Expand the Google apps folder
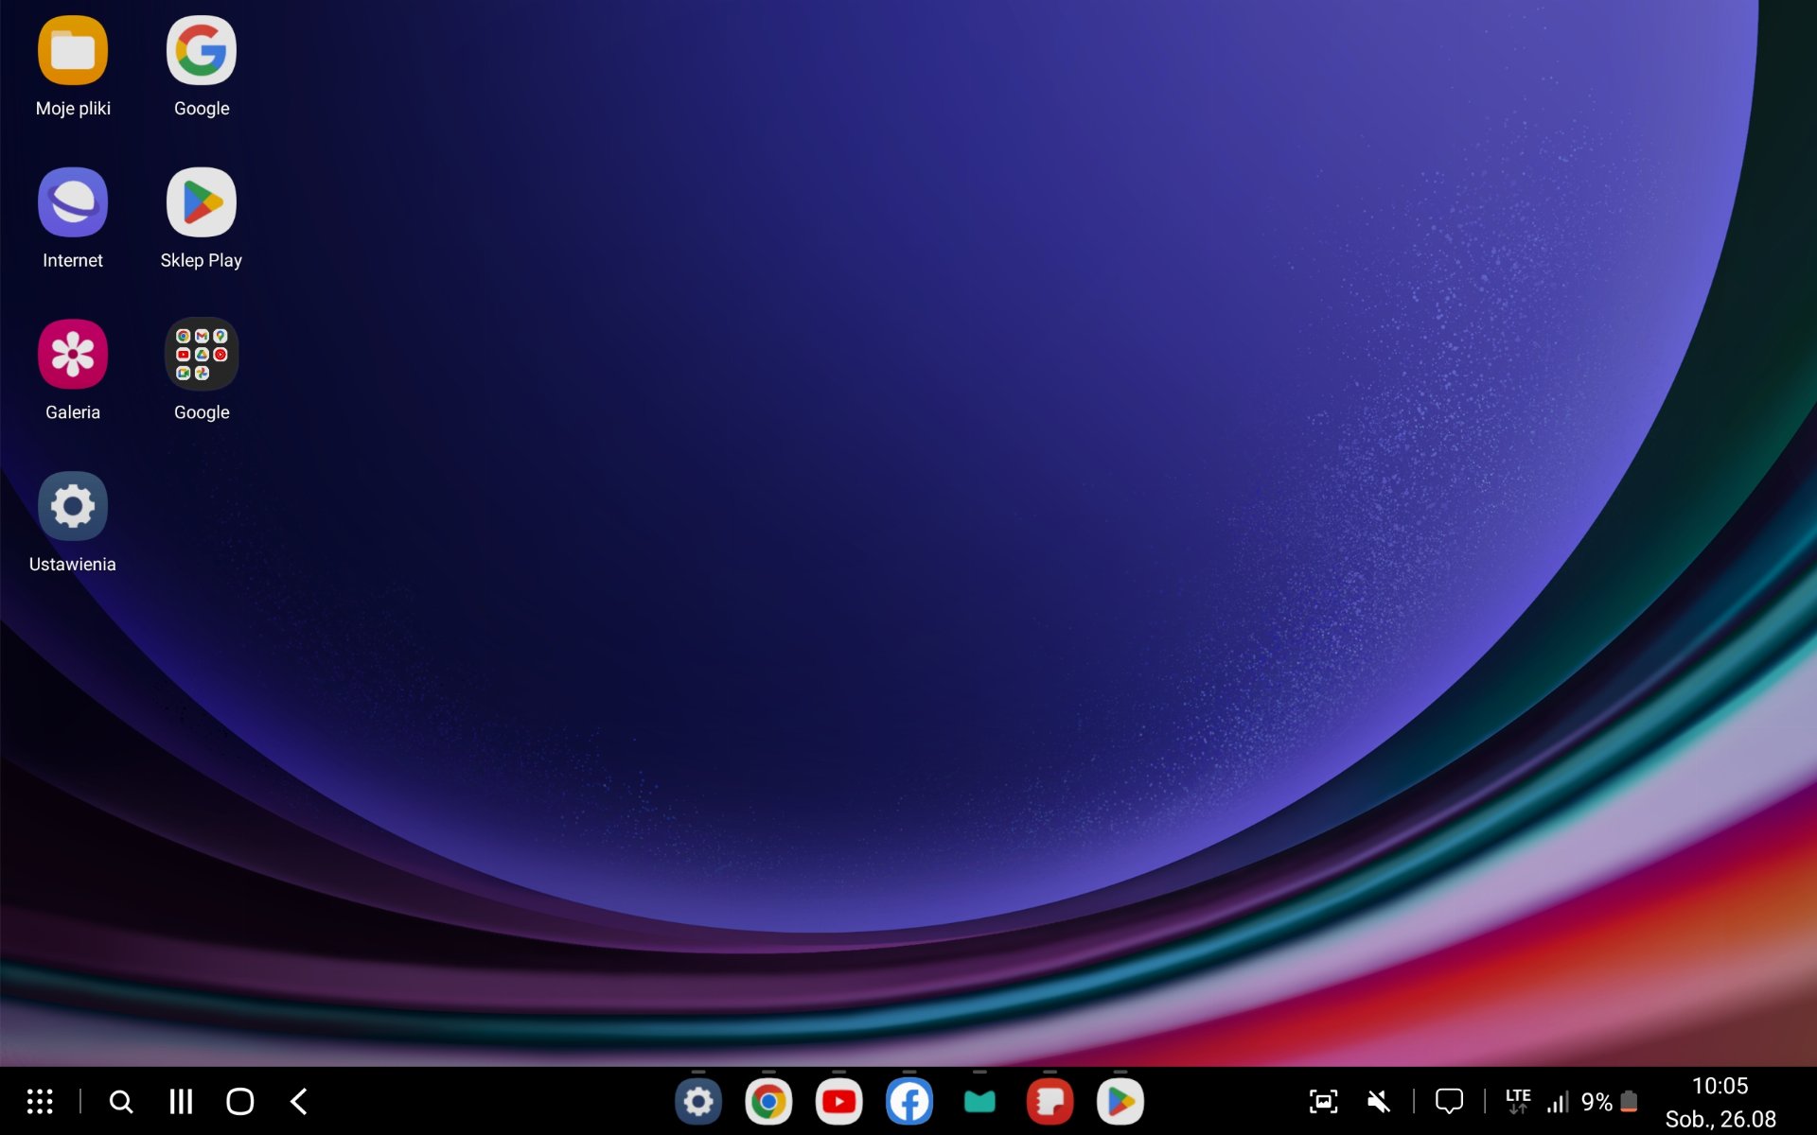 [202, 355]
